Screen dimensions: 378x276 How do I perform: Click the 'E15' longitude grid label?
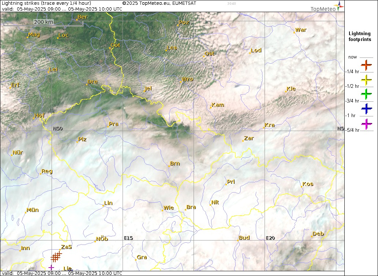[x=128, y=238]
